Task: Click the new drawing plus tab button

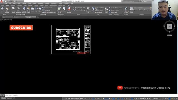Action: click(38, 17)
